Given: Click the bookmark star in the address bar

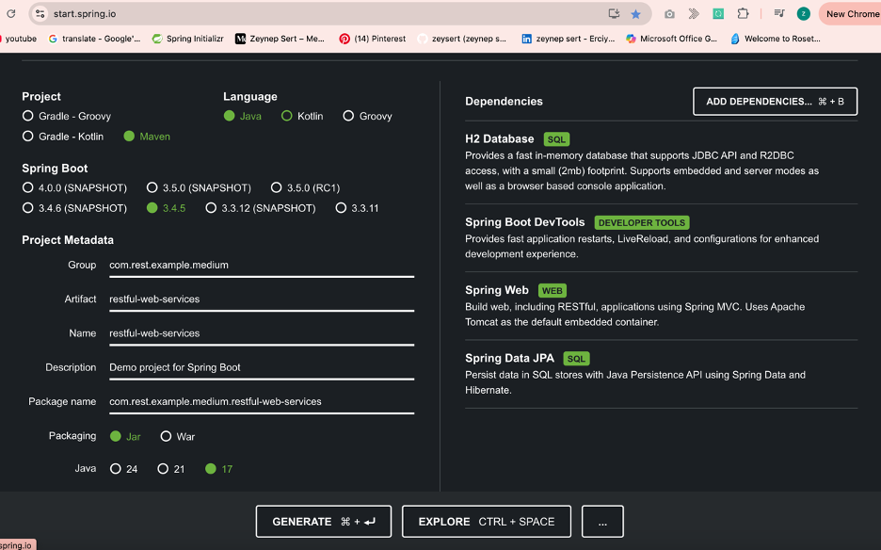Looking at the screenshot, I should 634,13.
